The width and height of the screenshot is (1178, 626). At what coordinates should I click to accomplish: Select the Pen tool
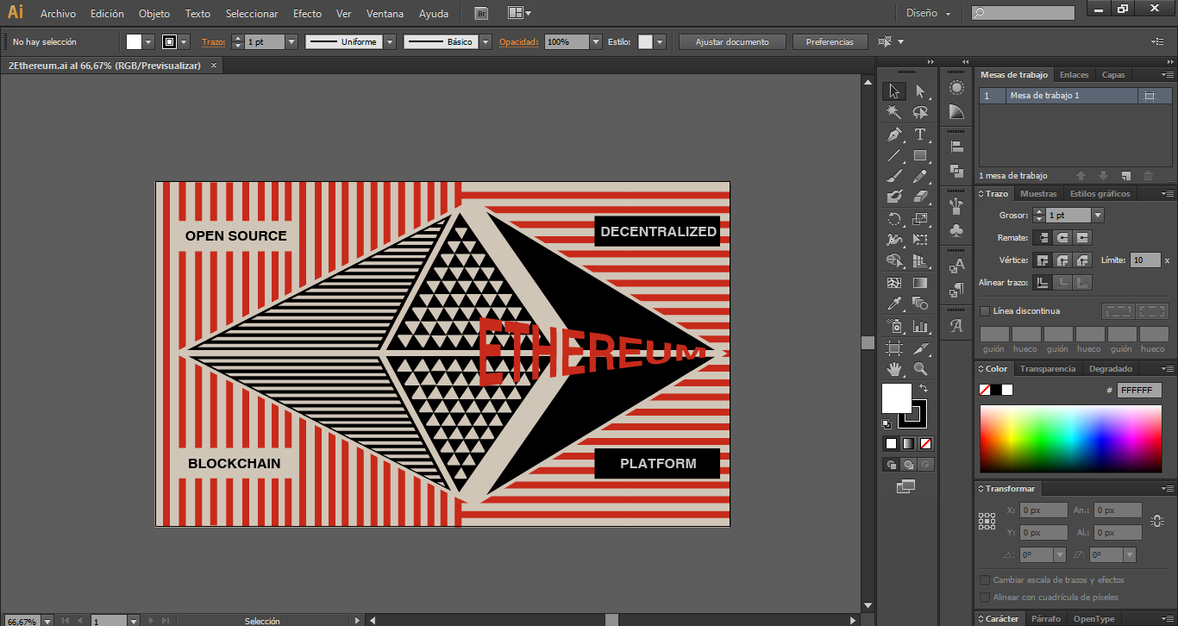[x=894, y=135]
